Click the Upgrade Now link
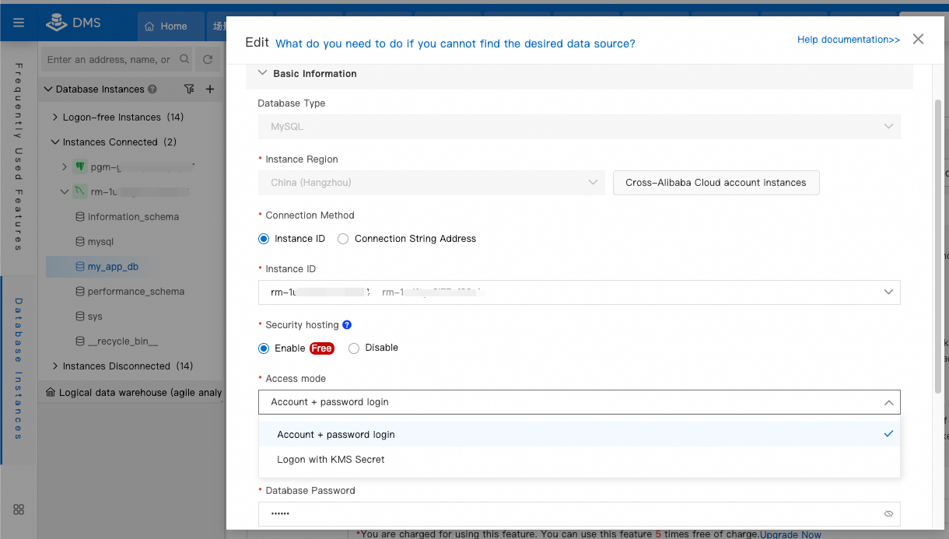This screenshot has height=539, width=949. coord(790,534)
